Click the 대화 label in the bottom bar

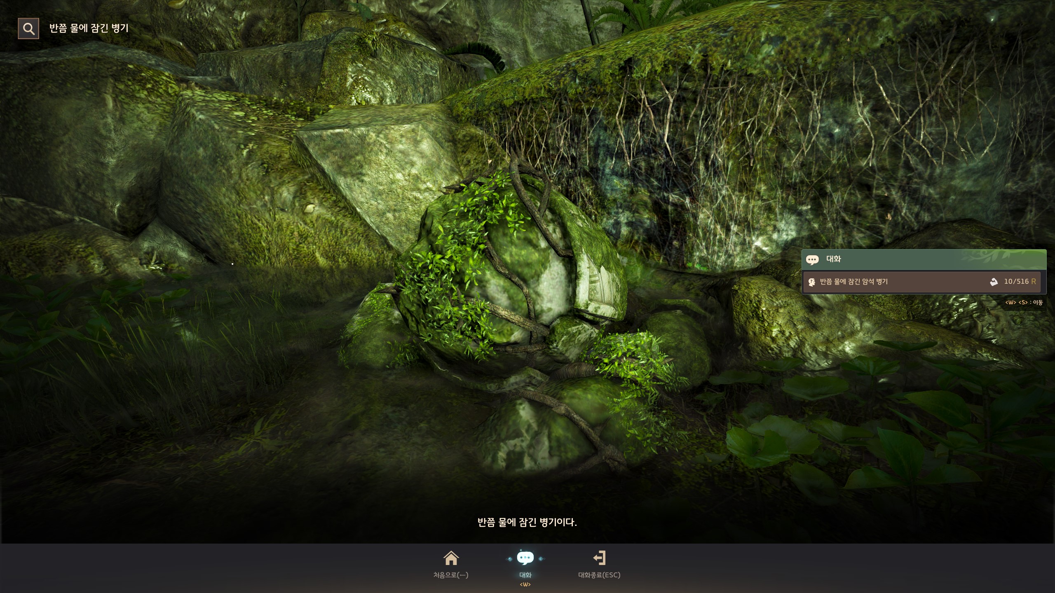[x=525, y=575]
